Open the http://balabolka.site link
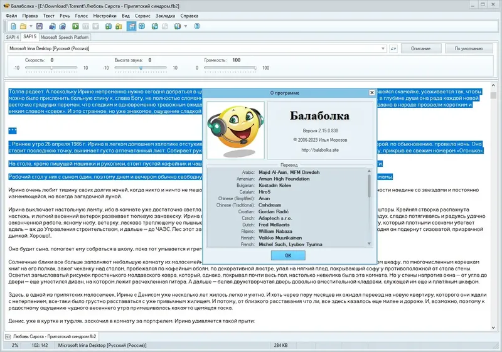Screen dimensions: 502x352 pyautogui.click(x=320, y=150)
